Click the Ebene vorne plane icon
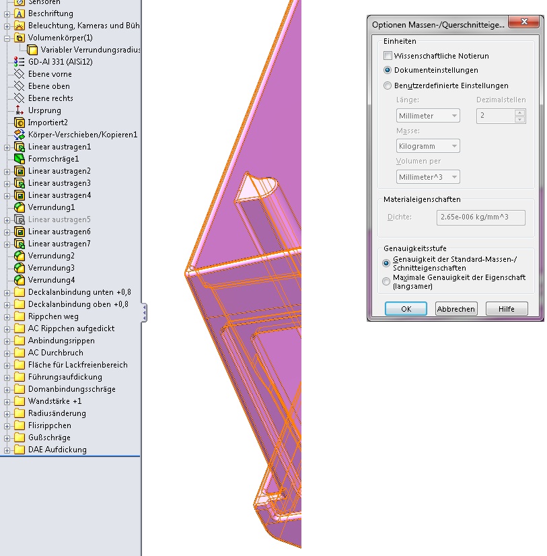547x556 pixels. tap(20, 74)
